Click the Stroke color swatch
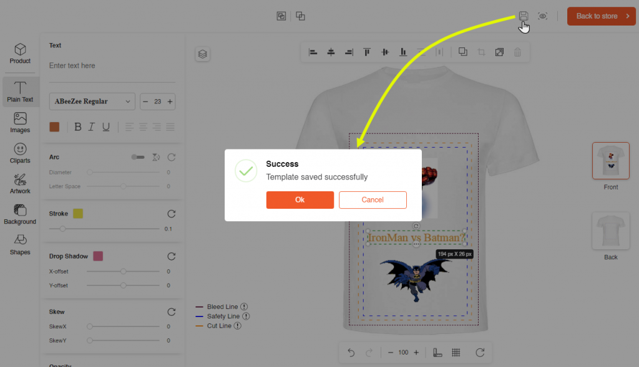 pos(78,213)
